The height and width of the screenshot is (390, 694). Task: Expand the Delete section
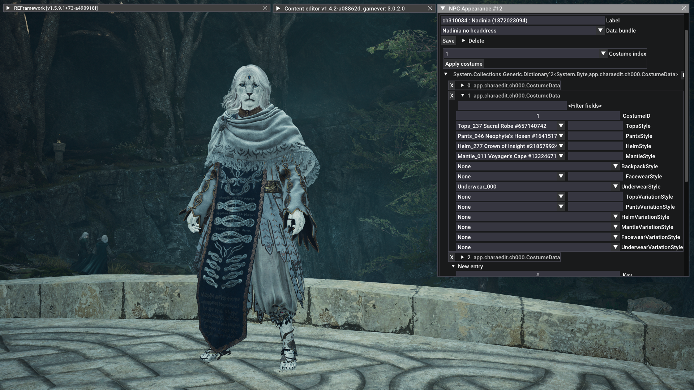[473, 41]
